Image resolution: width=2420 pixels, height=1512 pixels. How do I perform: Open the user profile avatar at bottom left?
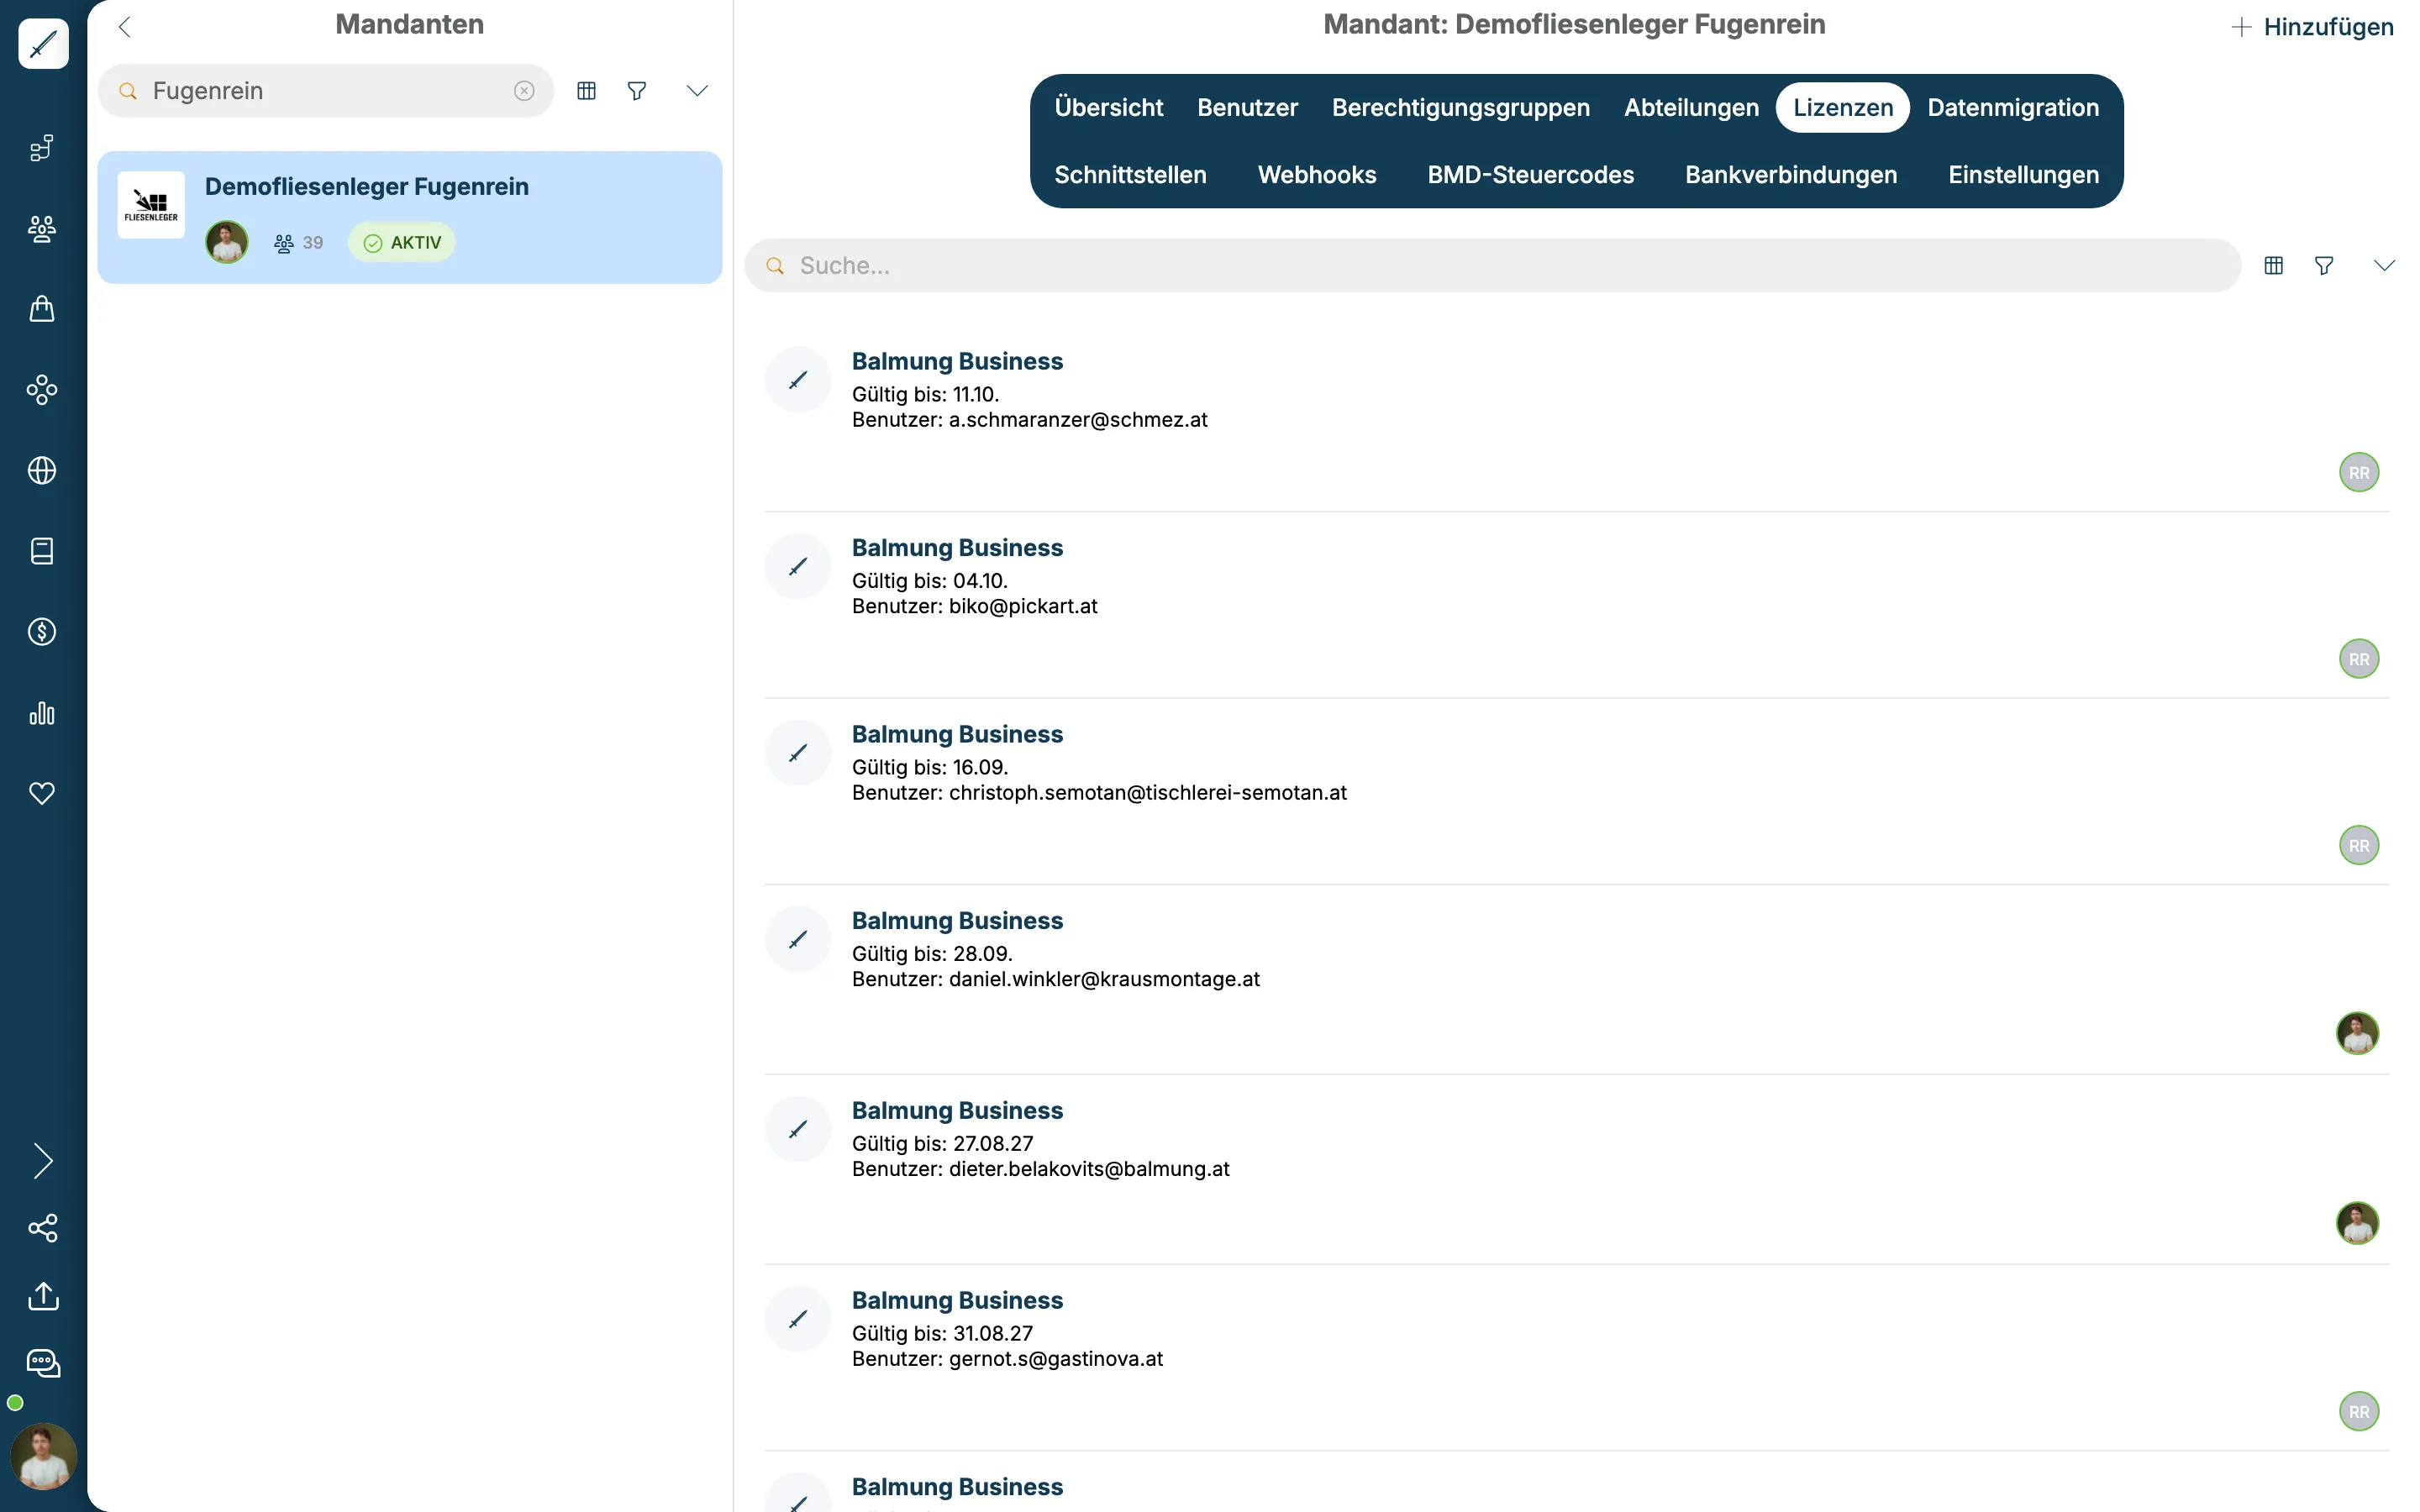[x=43, y=1456]
